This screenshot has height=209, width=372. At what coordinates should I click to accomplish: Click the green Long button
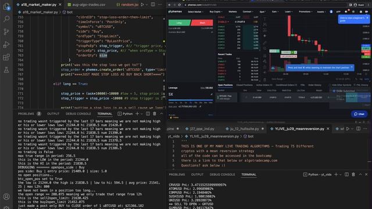(180, 23)
